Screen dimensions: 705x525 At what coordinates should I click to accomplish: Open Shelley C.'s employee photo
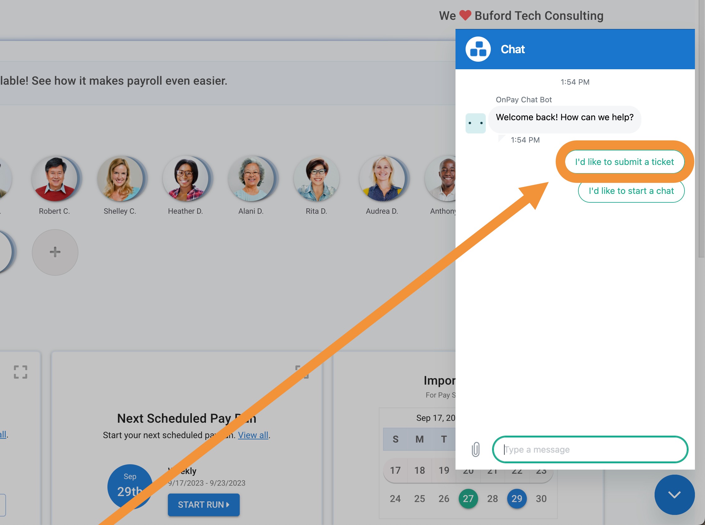coord(120,178)
